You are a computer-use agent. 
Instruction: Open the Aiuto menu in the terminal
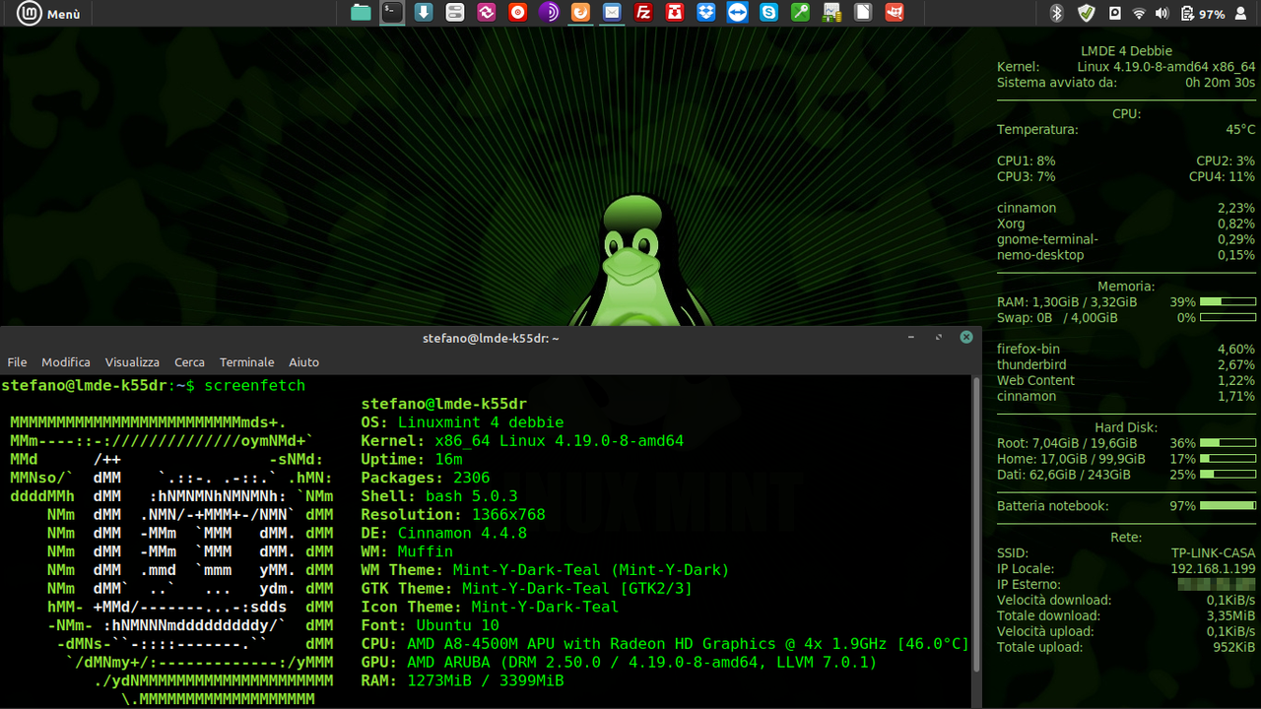[304, 362]
